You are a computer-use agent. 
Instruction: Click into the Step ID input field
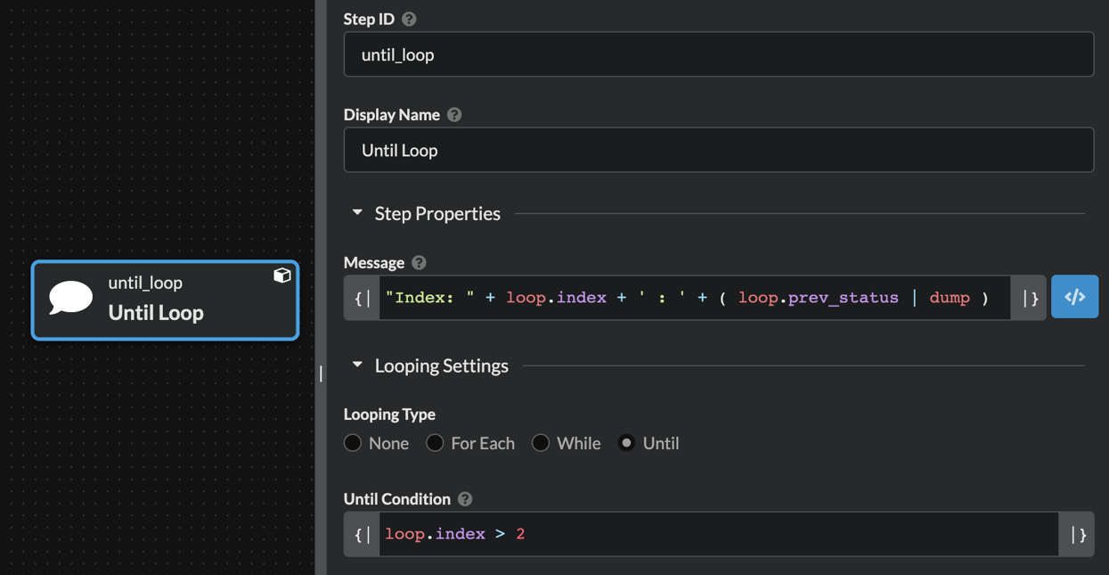pos(718,54)
